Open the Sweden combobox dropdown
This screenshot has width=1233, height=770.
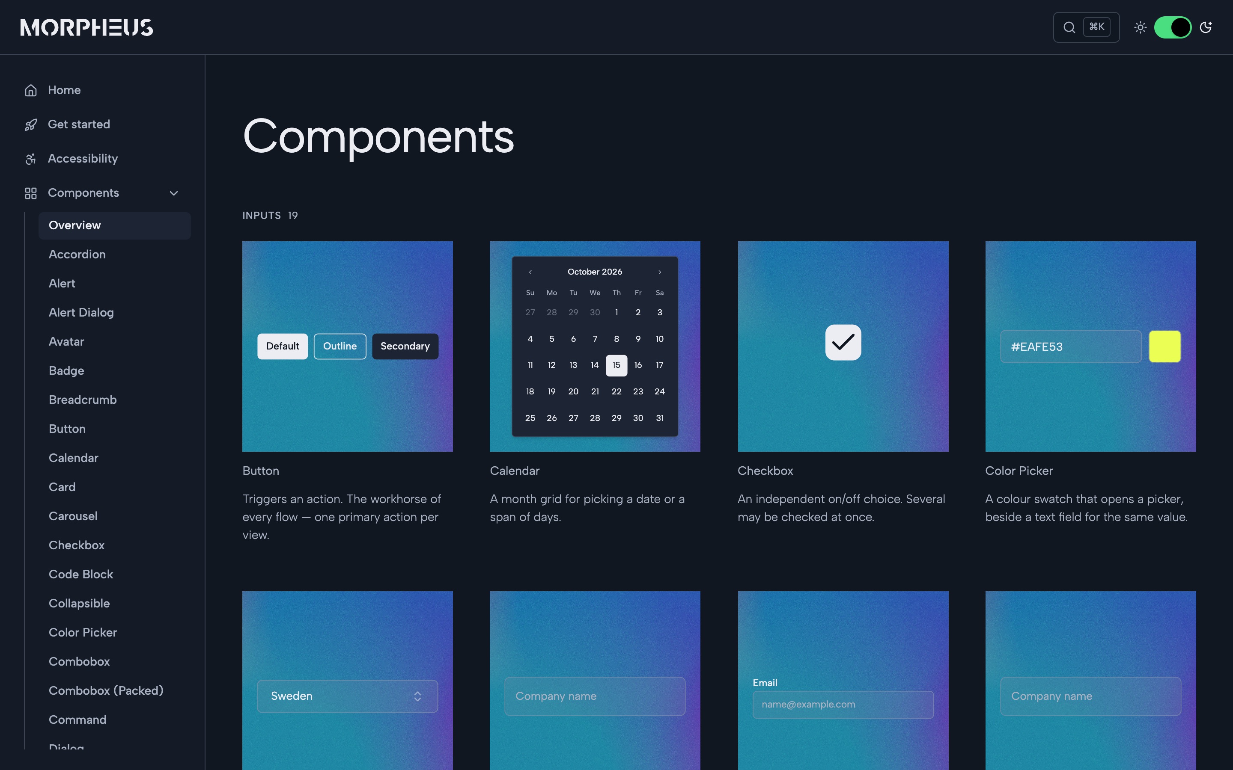point(348,696)
